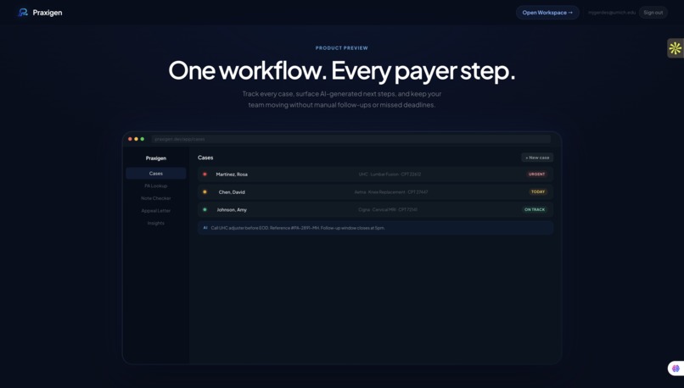Select Note Checker in the preview sidebar

156,198
